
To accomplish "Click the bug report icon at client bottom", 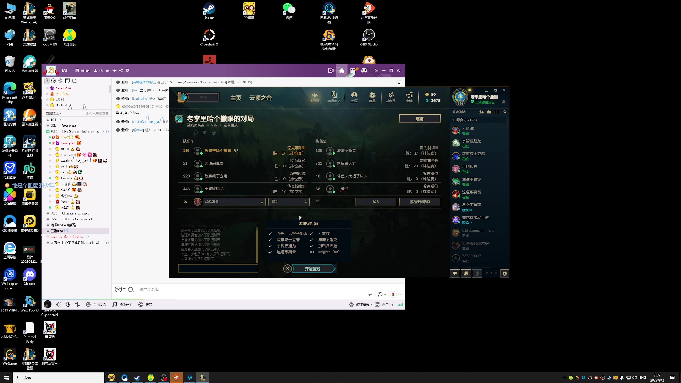I will coord(505,273).
